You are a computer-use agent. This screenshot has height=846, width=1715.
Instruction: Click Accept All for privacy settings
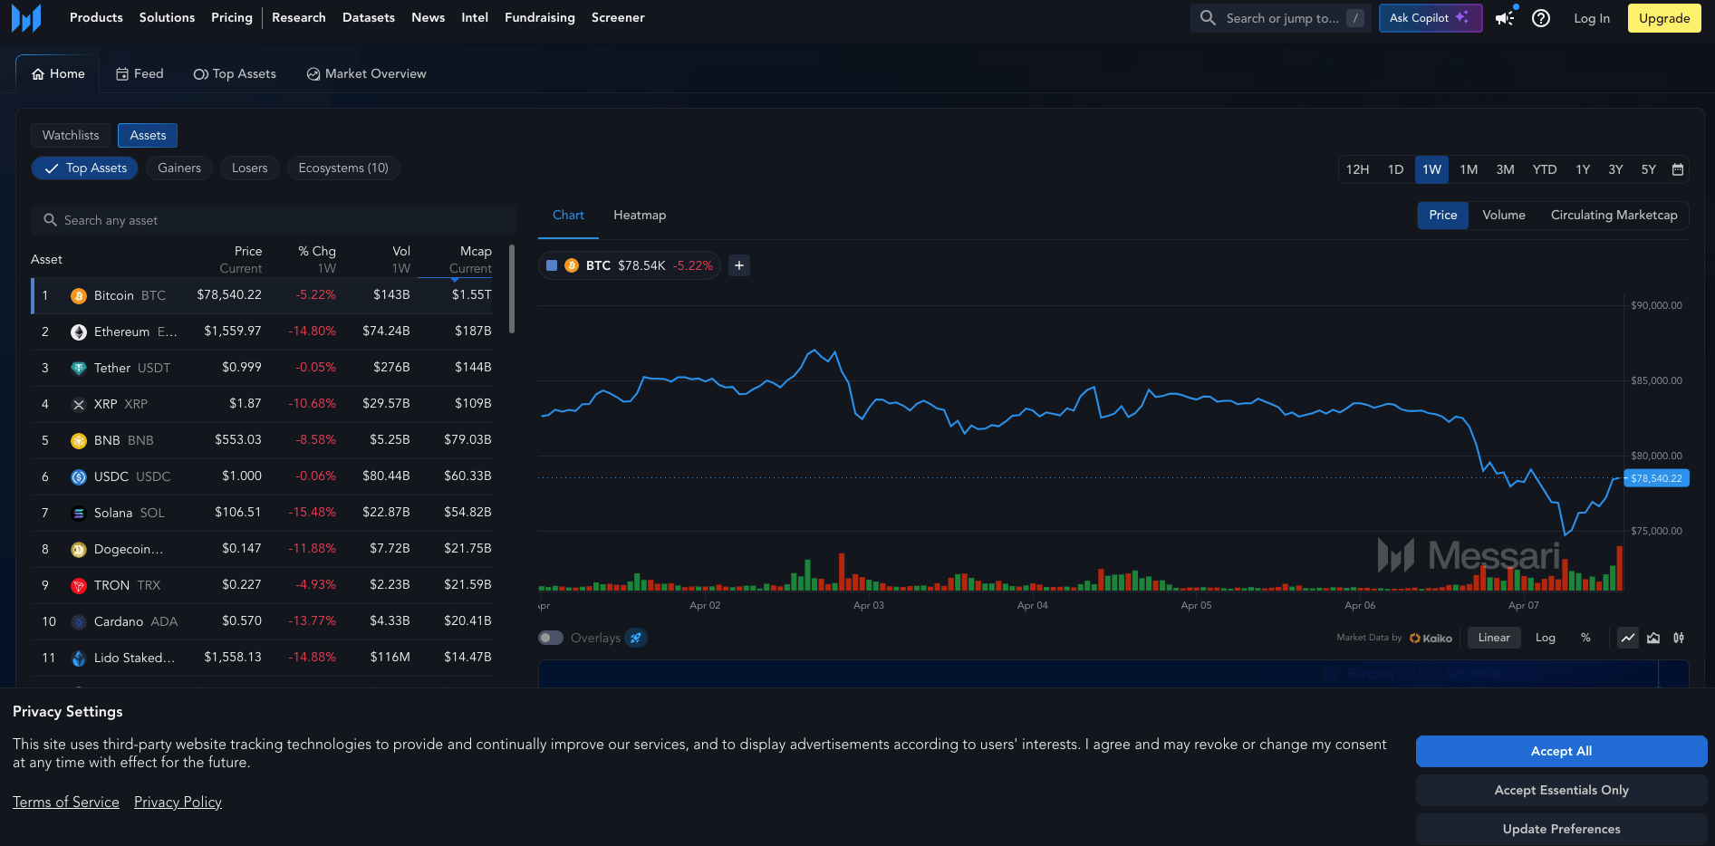[x=1561, y=751]
